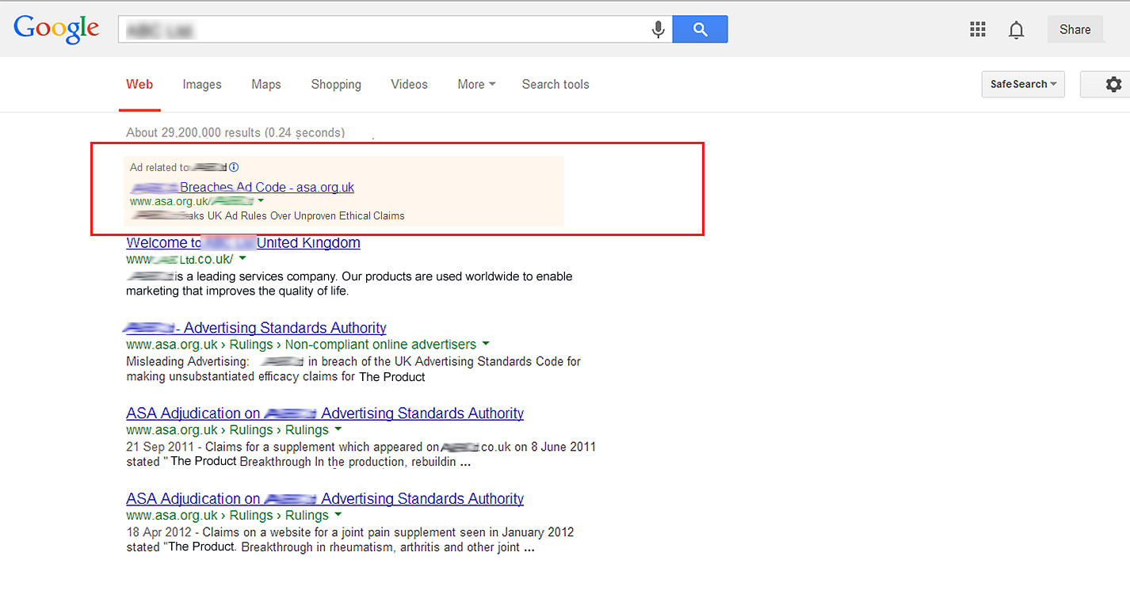Switch to the Images tab
This screenshot has height=602, width=1130.
click(x=202, y=85)
